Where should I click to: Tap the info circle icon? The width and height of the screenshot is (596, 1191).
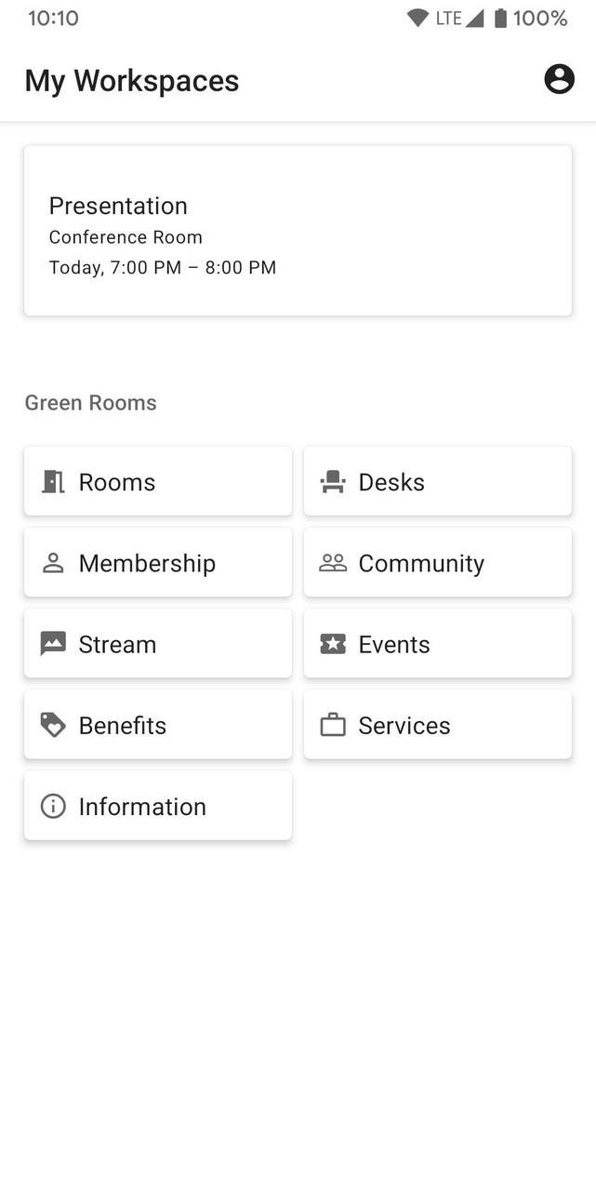click(x=53, y=806)
